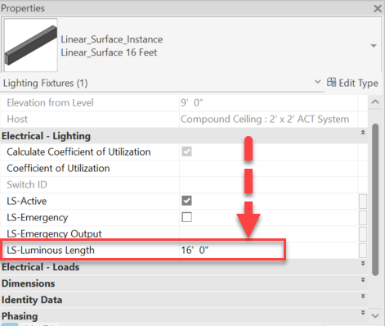Enable the LS-Emergency checkbox

[x=186, y=217]
